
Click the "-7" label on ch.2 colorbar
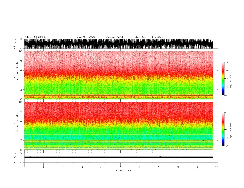pyautogui.click(x=227, y=146)
